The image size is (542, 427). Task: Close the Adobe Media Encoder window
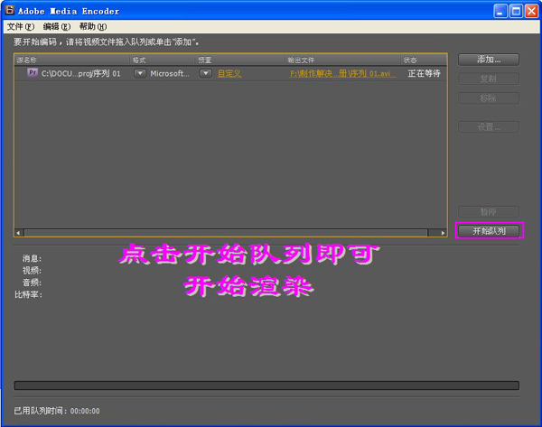532,11
